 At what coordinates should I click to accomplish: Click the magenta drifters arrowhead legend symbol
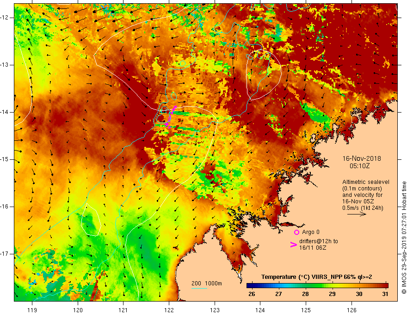(x=293, y=245)
